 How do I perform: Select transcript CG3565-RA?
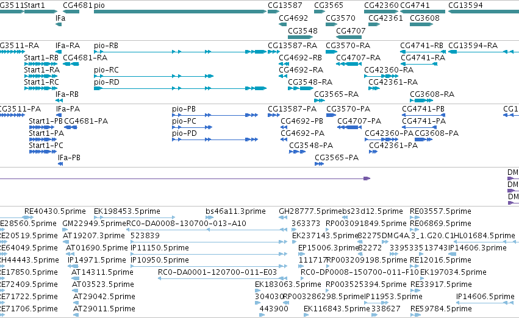[x=320, y=101]
